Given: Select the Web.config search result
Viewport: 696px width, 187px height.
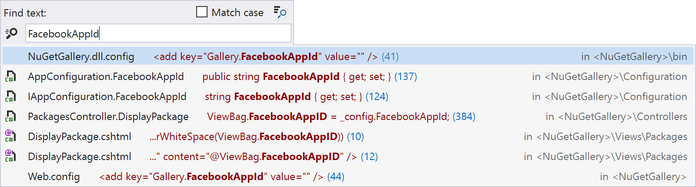Looking at the screenshot, I should (x=348, y=177).
